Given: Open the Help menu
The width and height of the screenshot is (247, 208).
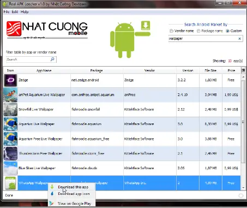Looking at the screenshot, I should click(25, 12).
